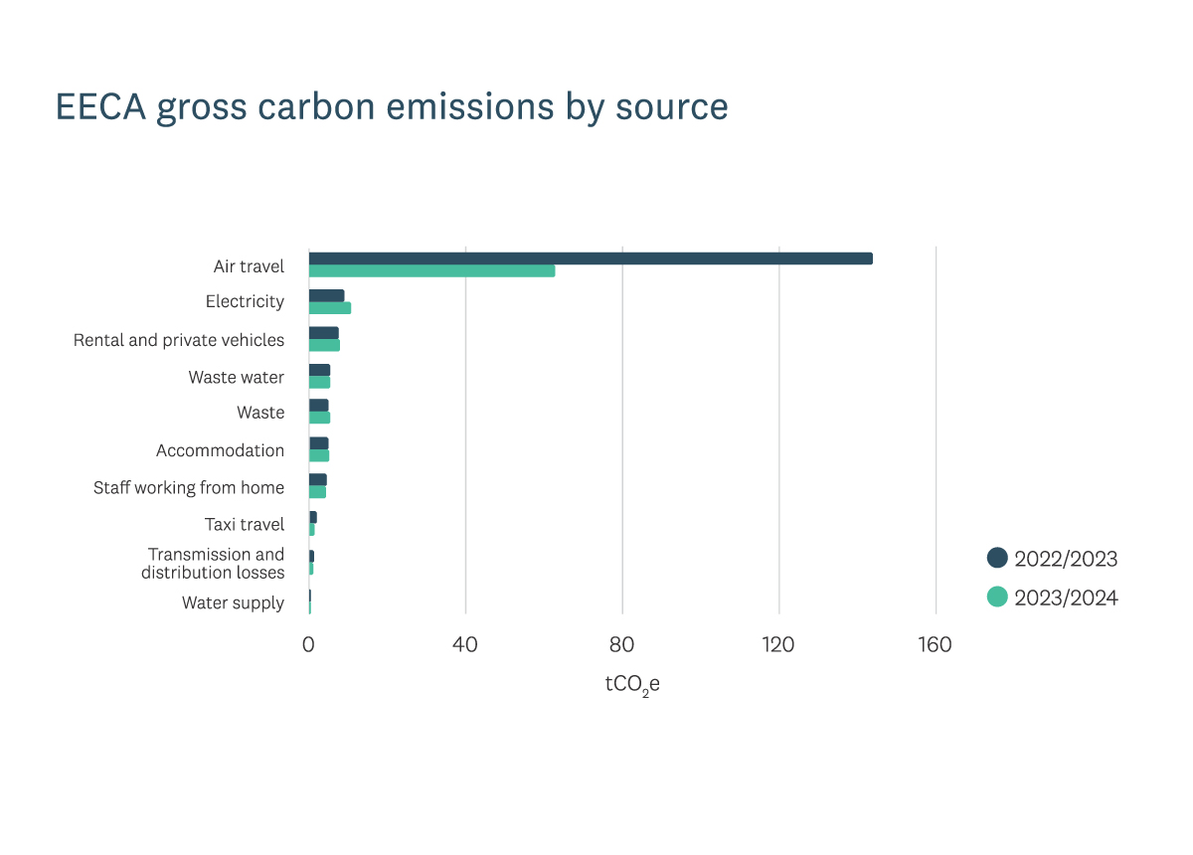1193x855 pixels.
Task: Click the 2022/2023 legend color dot
Action: point(997,558)
